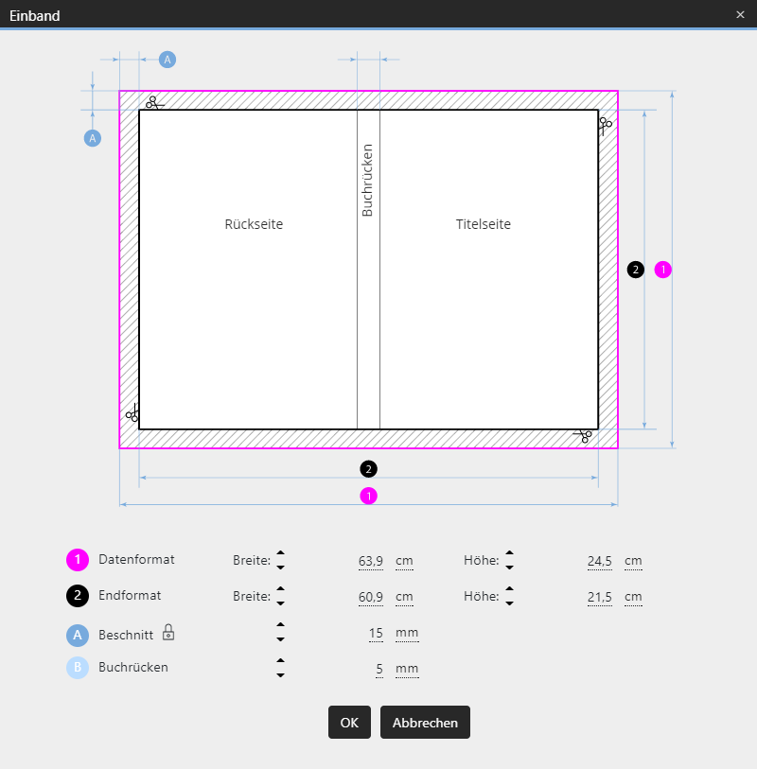Close the Einband dialog with the X
The width and height of the screenshot is (757, 769).
(x=740, y=14)
